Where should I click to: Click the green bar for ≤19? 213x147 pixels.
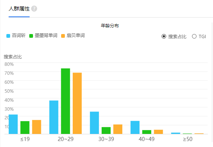click(x=25, y=128)
